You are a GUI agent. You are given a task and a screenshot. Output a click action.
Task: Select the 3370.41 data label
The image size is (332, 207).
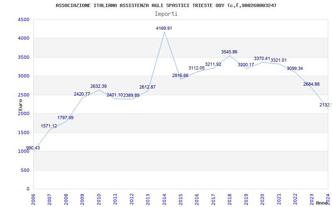[x=262, y=58]
